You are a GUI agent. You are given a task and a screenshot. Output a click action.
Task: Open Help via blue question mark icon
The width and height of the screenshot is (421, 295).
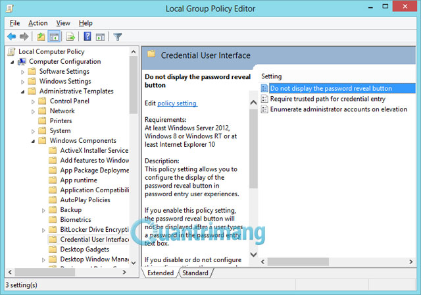click(x=87, y=37)
